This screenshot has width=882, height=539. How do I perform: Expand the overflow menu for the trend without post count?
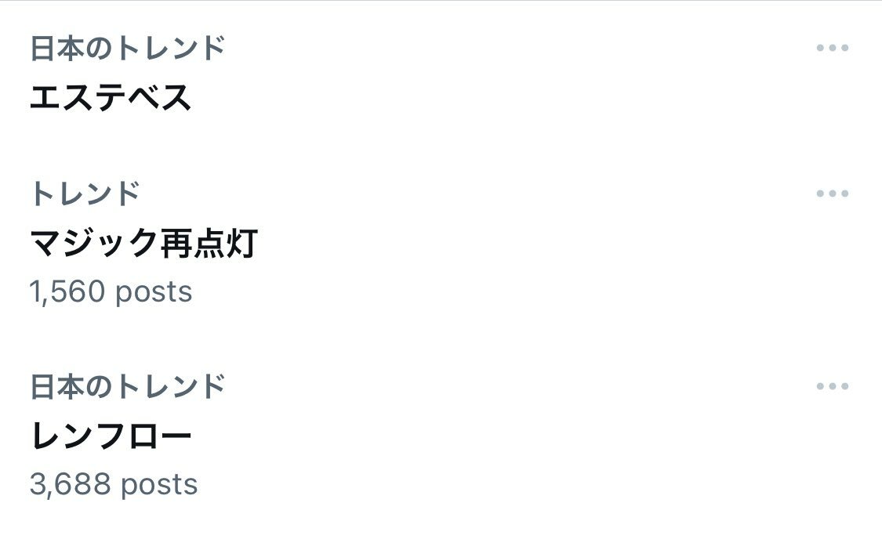click(x=832, y=48)
